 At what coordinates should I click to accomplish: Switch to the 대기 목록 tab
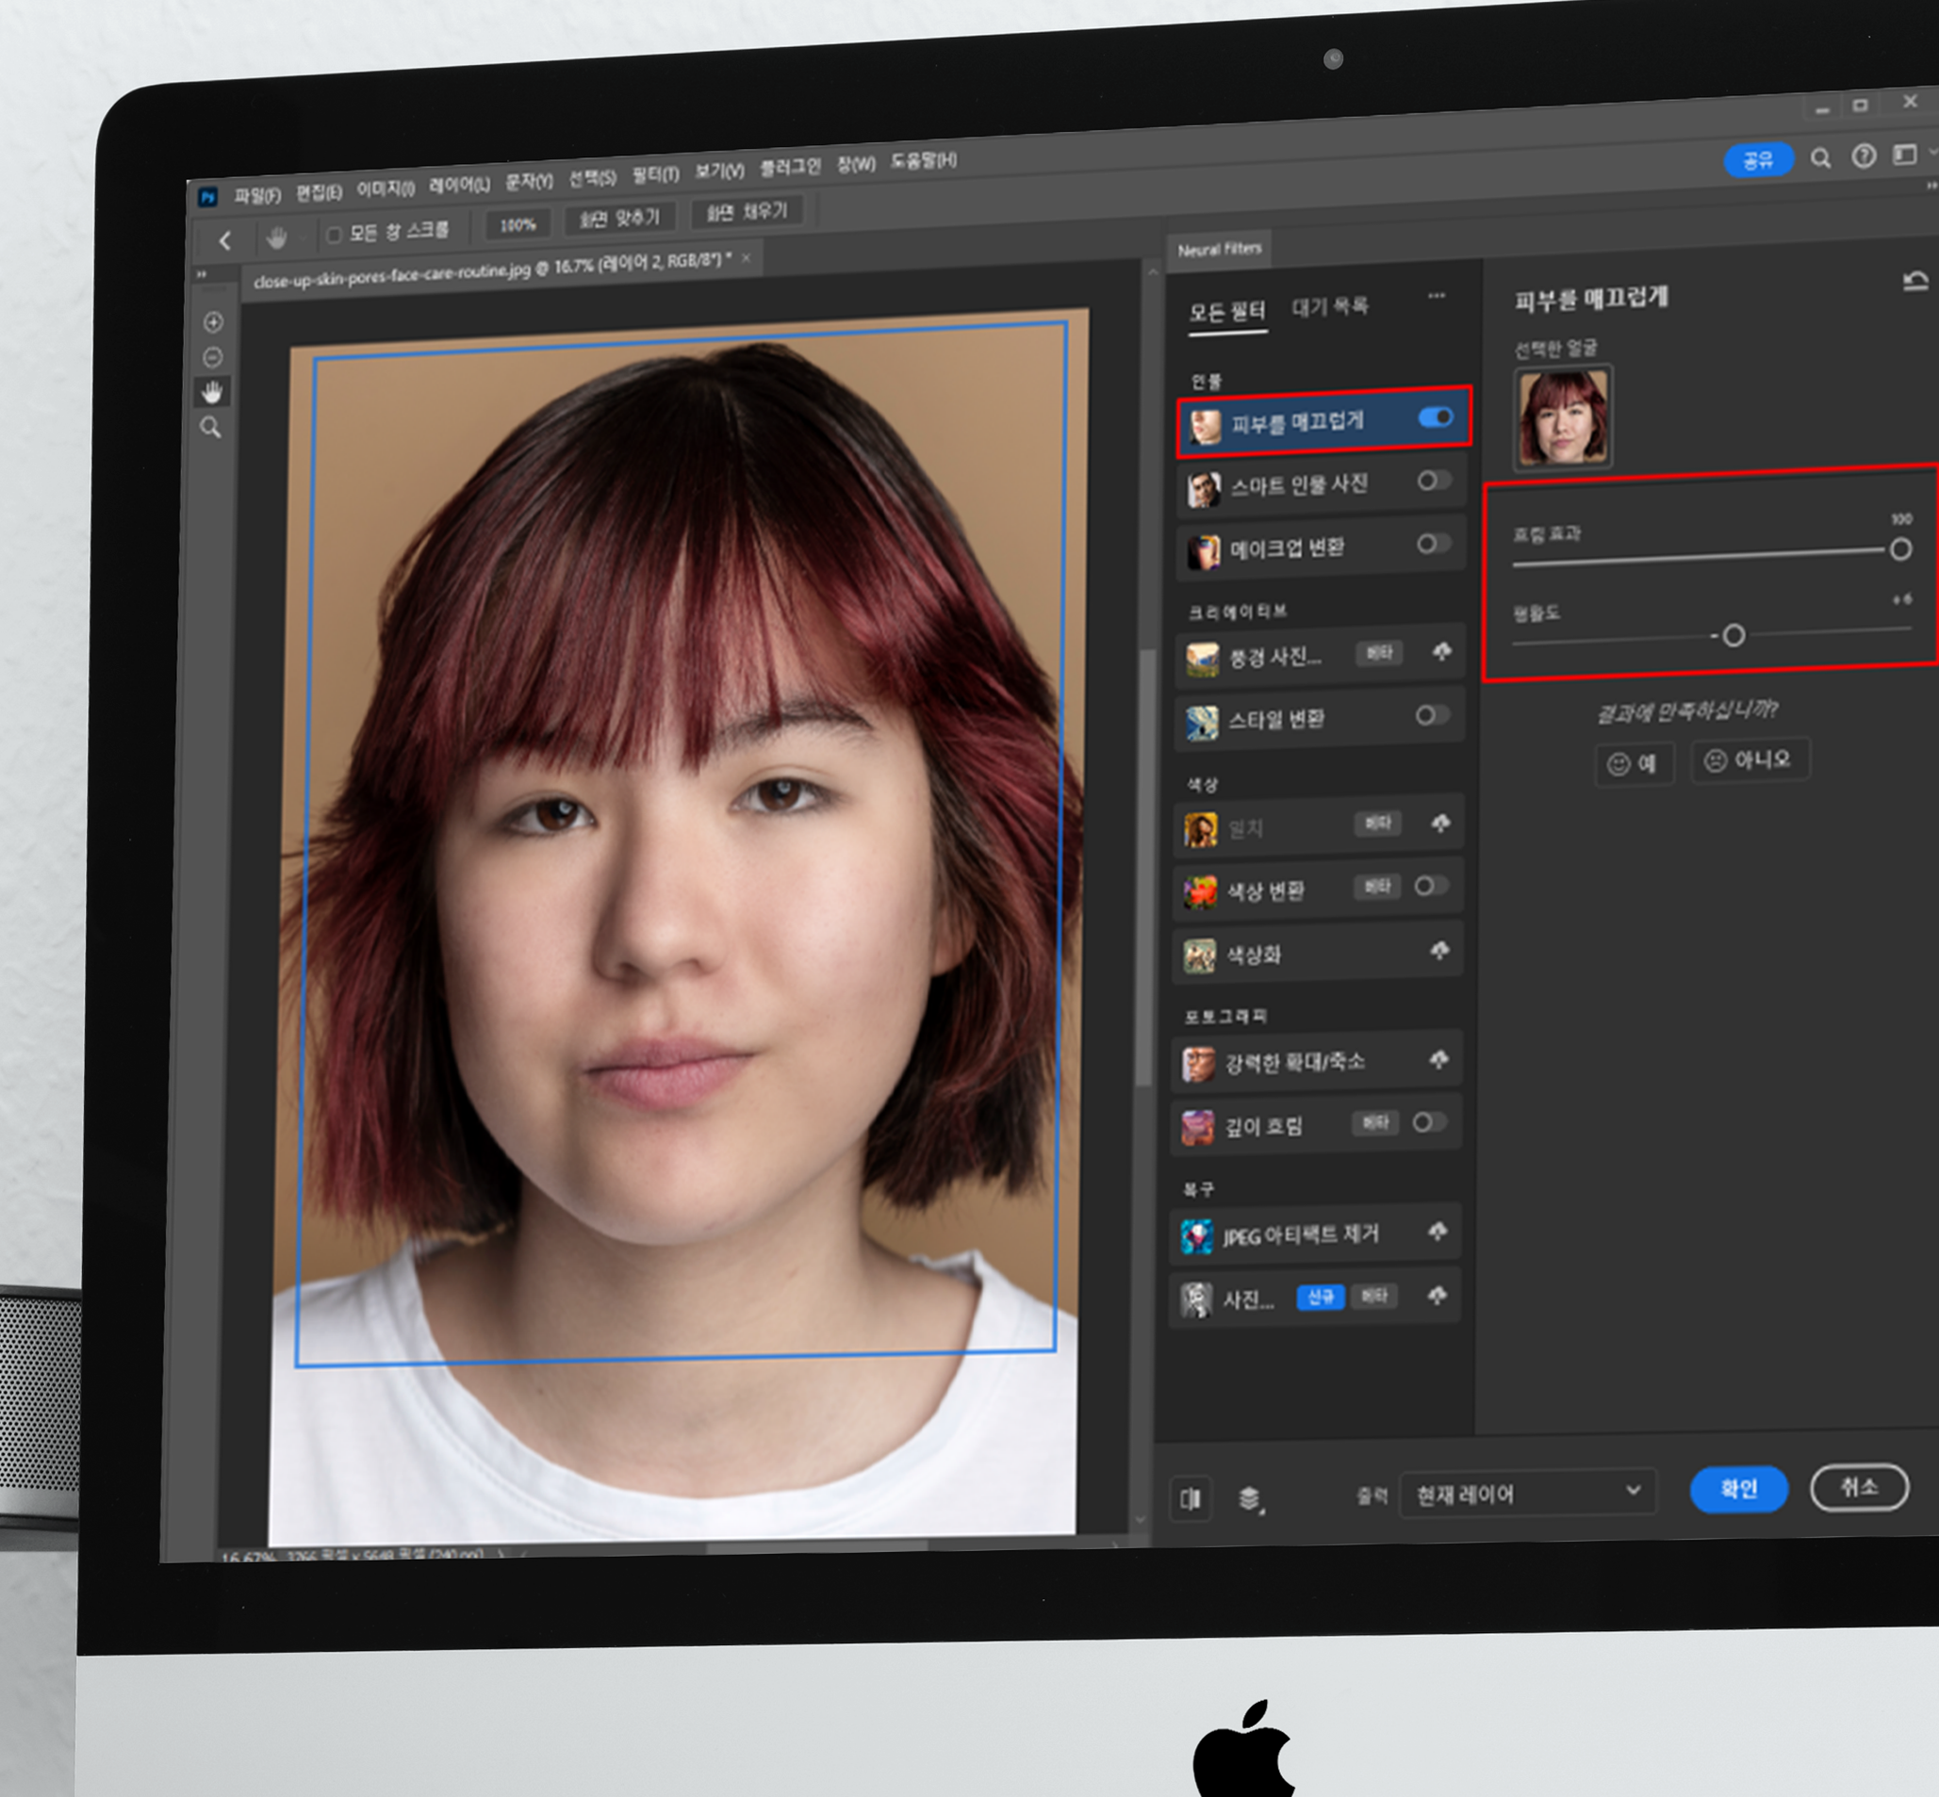coord(1329,307)
